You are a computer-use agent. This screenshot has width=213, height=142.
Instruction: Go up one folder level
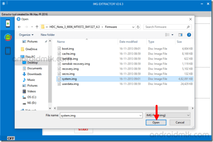tap(37, 27)
